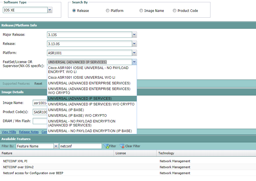Select the Product Code radio button
Screen dimensions: 256x181
(175, 11)
